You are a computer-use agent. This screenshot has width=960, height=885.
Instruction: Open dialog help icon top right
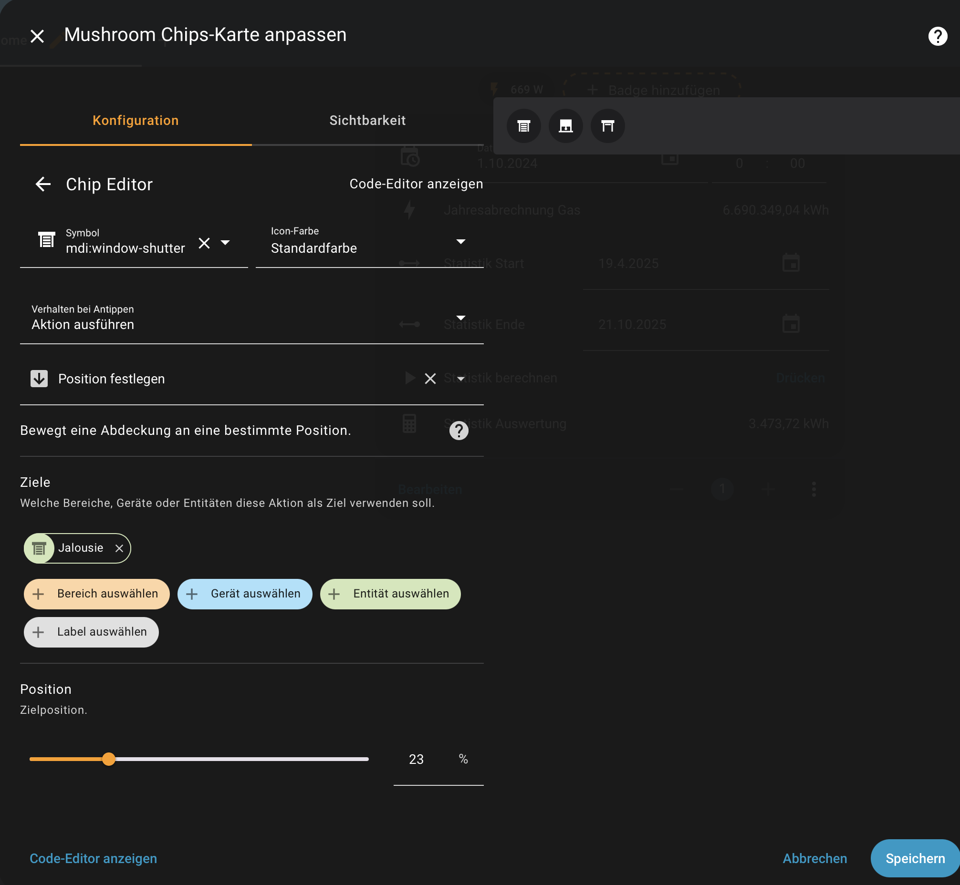click(937, 36)
